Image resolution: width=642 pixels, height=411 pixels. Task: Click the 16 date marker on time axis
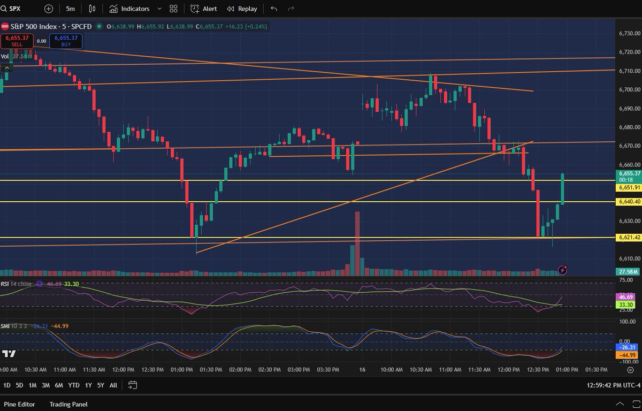363,369
